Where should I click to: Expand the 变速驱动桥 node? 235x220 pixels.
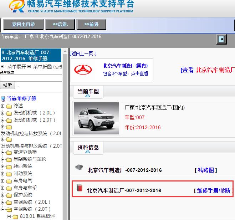pyautogui.click(x=2, y=152)
